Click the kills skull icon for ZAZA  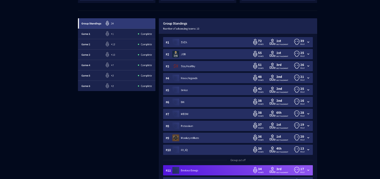[297, 42]
